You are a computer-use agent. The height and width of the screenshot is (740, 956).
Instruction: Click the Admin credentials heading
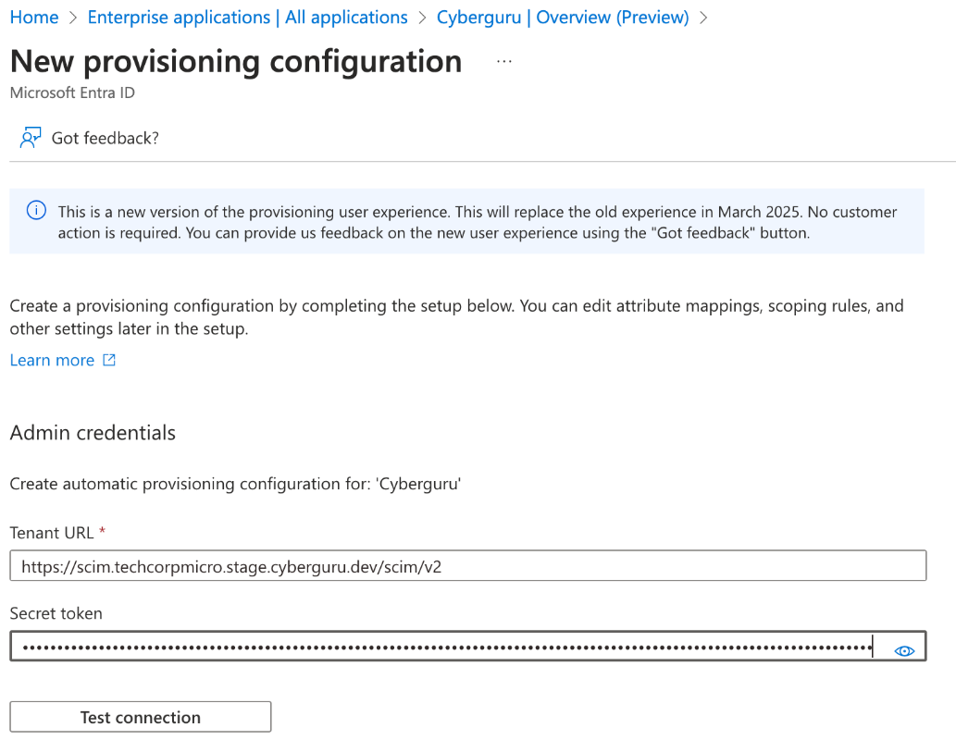[x=93, y=433]
